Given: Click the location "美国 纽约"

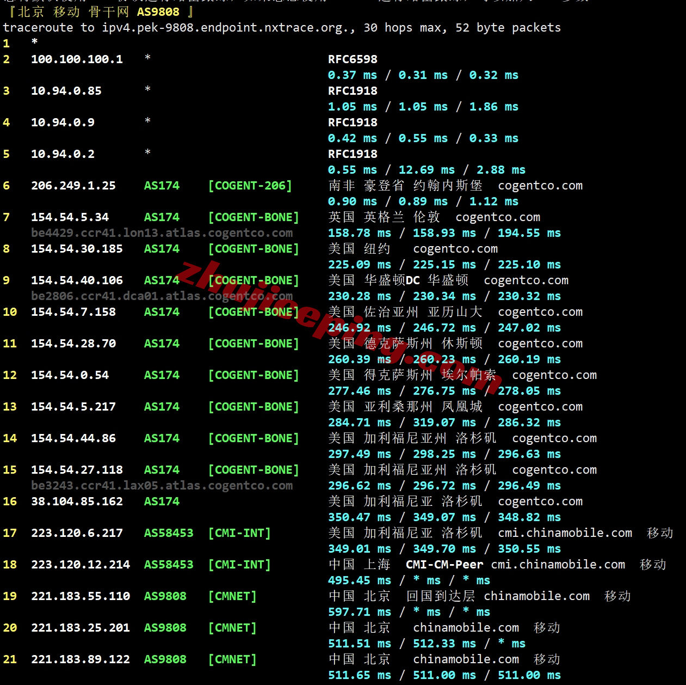Looking at the screenshot, I should click(360, 249).
